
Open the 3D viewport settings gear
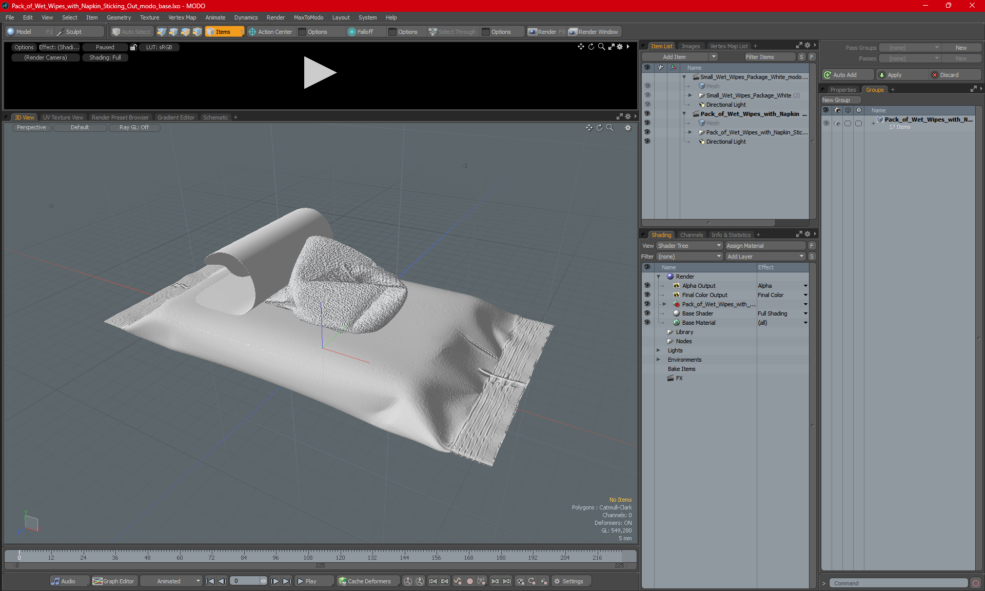click(x=628, y=128)
